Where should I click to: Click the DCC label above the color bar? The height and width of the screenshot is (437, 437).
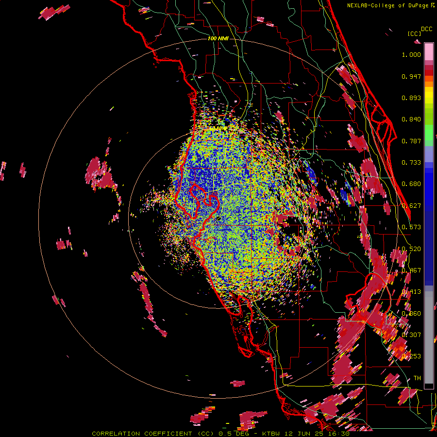coord(426,29)
